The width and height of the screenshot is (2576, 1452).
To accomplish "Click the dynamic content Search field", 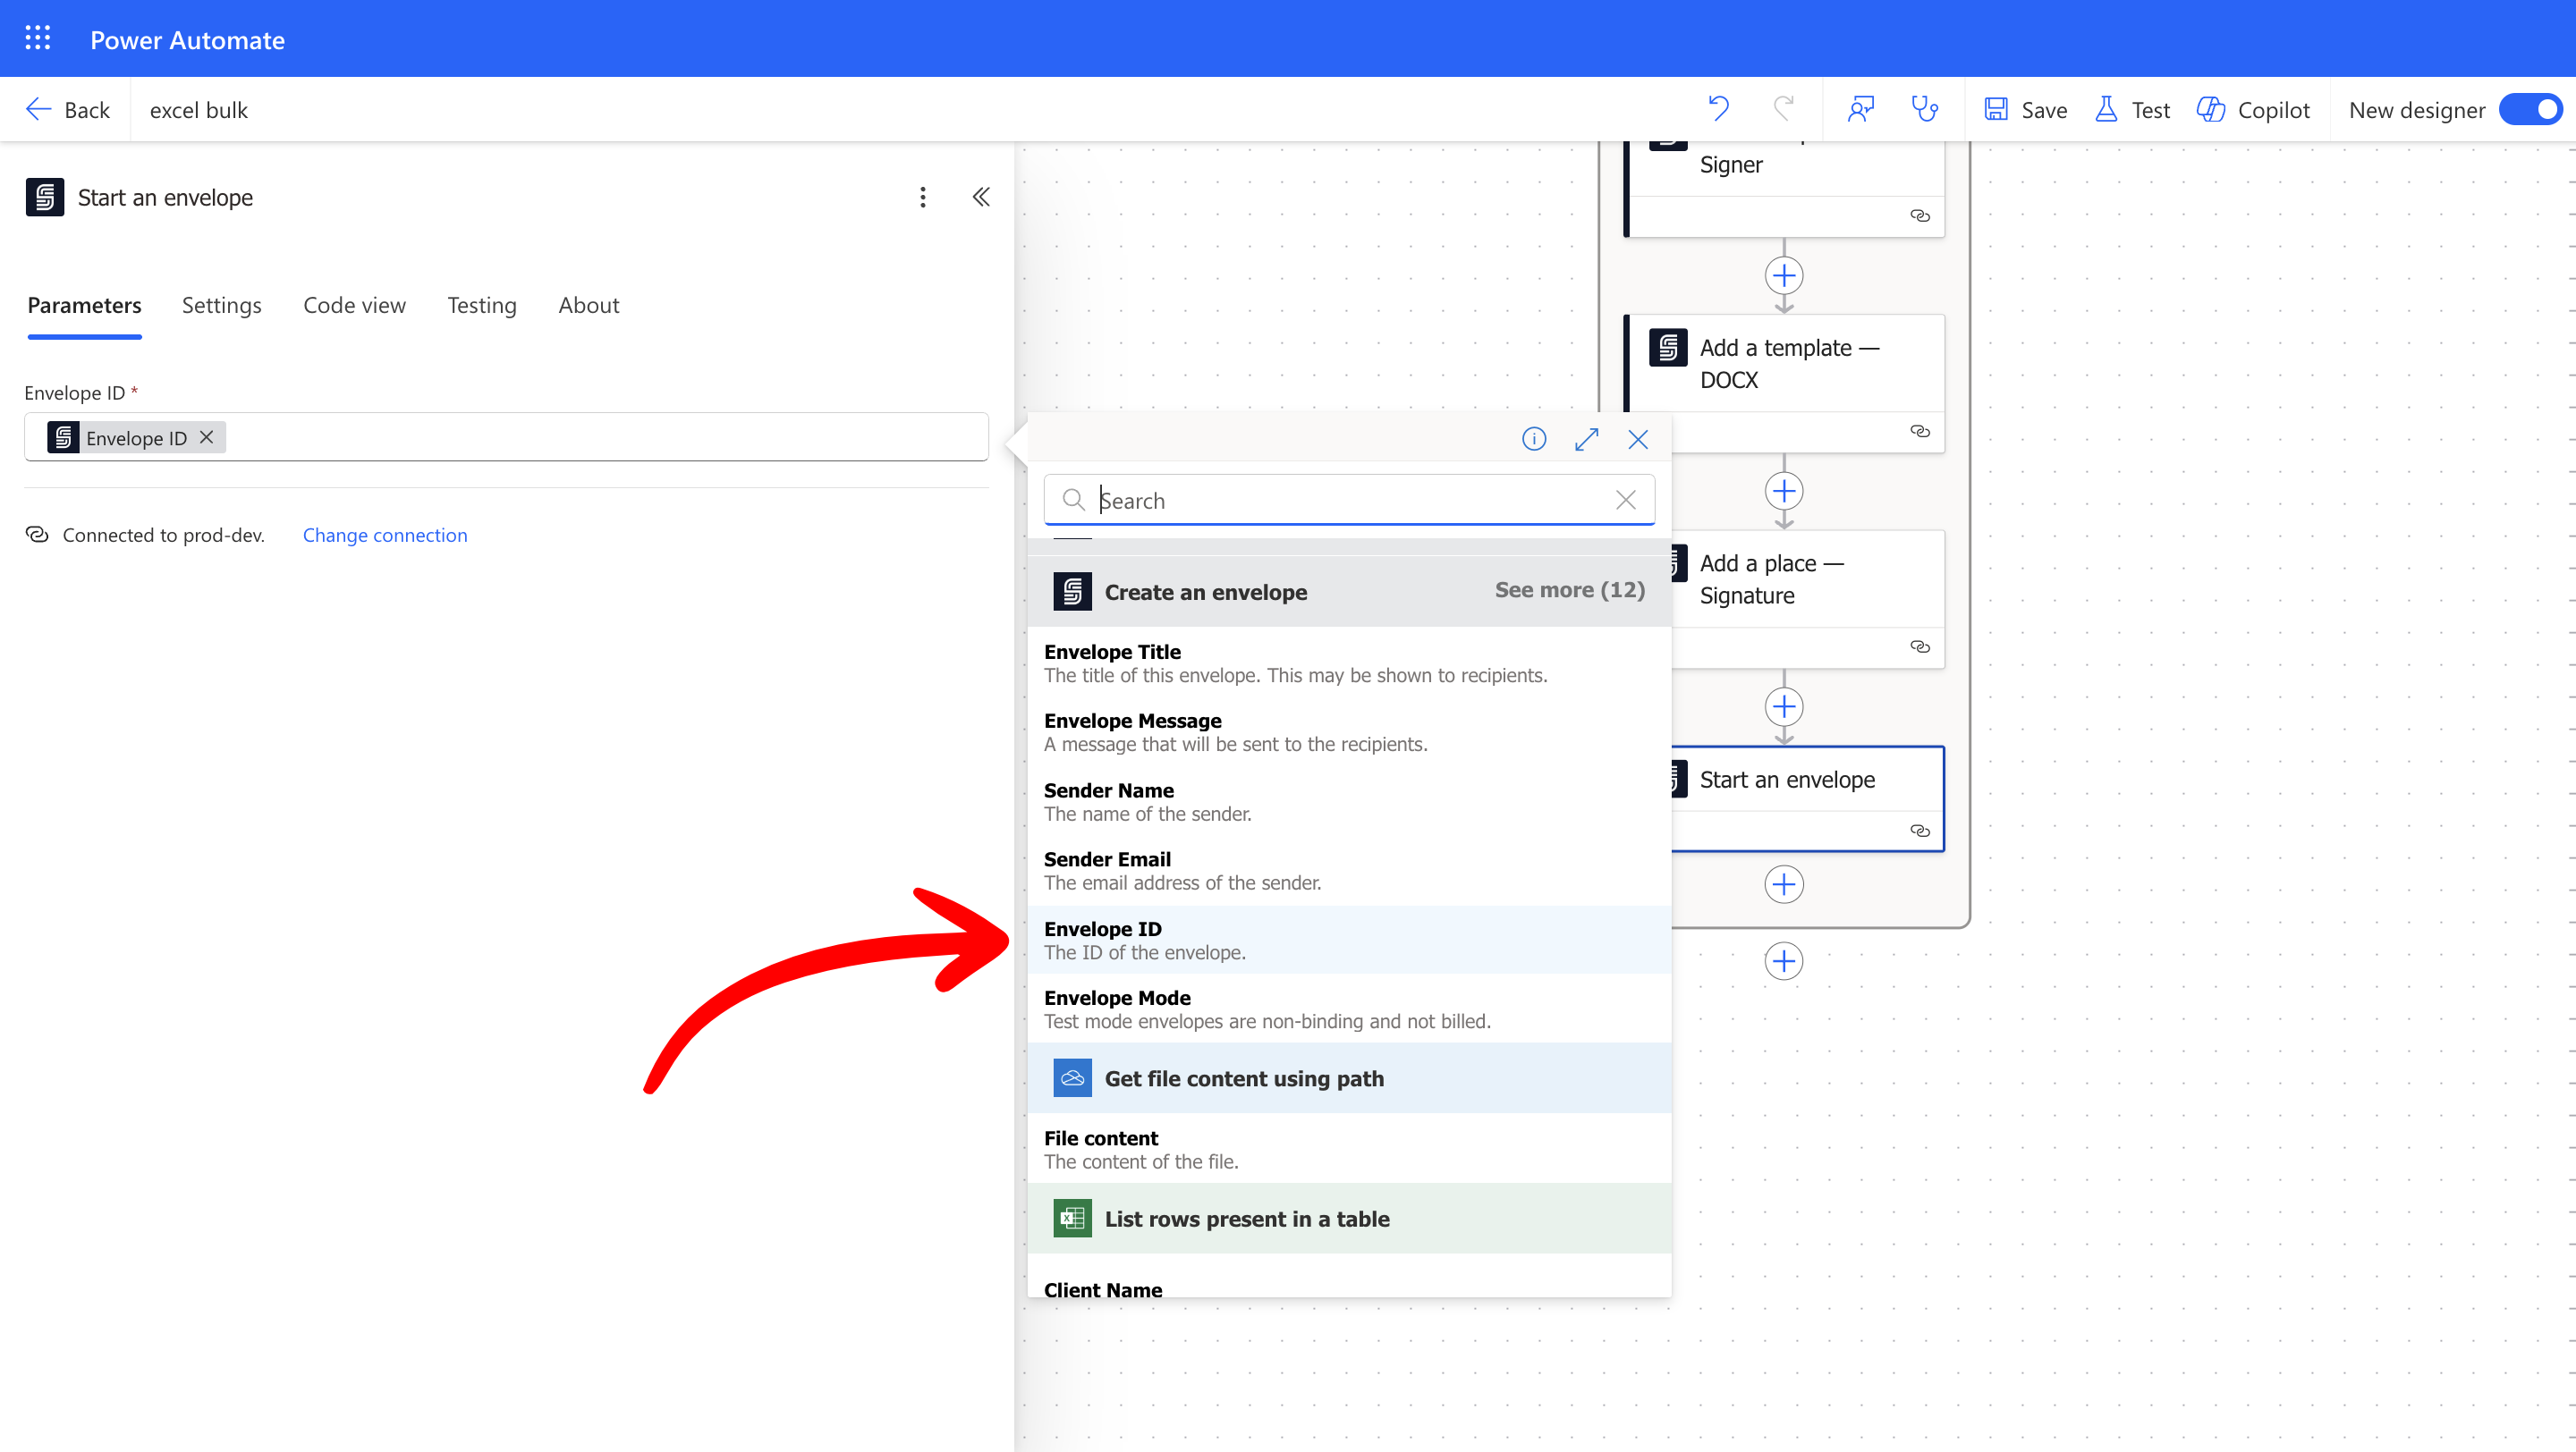I will [1340, 501].
